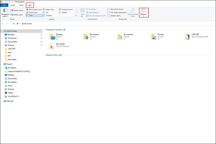Viewport: 216px width, 144px height.
Task: Switch to the Home tab
Action: tap(12, 5)
